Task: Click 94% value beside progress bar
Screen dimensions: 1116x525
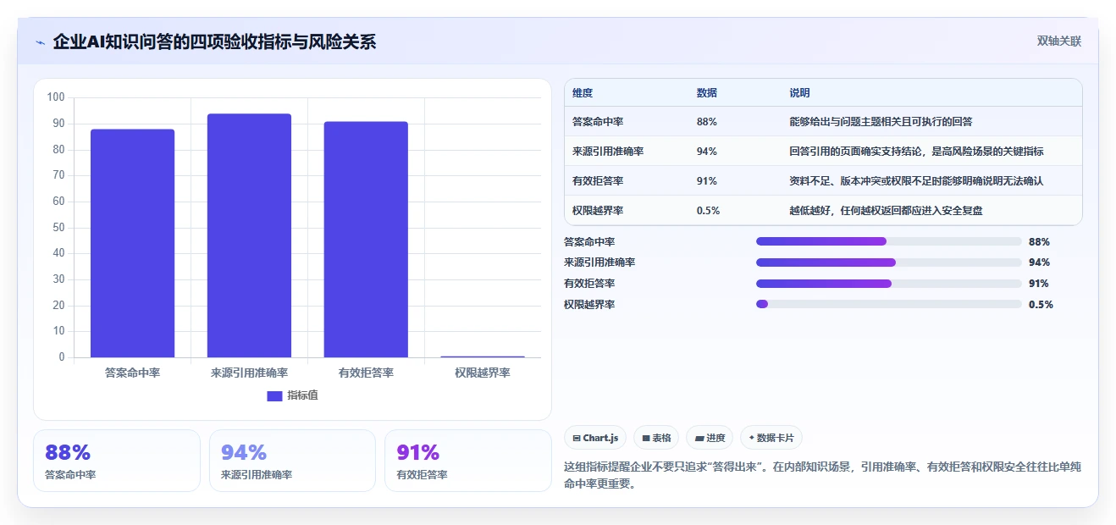Action: point(1039,262)
